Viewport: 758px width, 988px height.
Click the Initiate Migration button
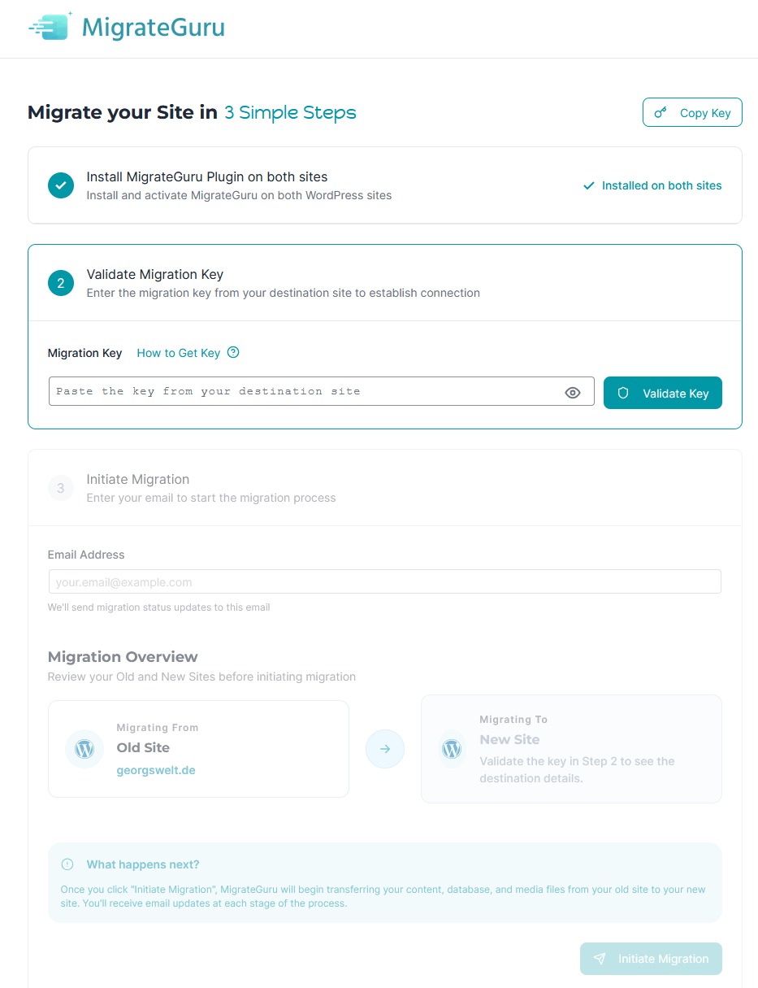pos(651,959)
